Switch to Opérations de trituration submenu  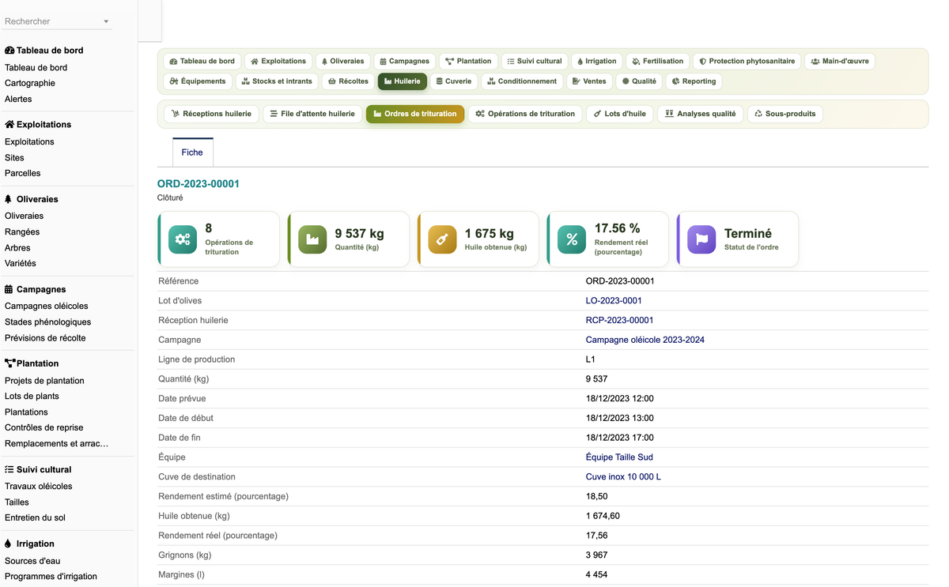(525, 114)
